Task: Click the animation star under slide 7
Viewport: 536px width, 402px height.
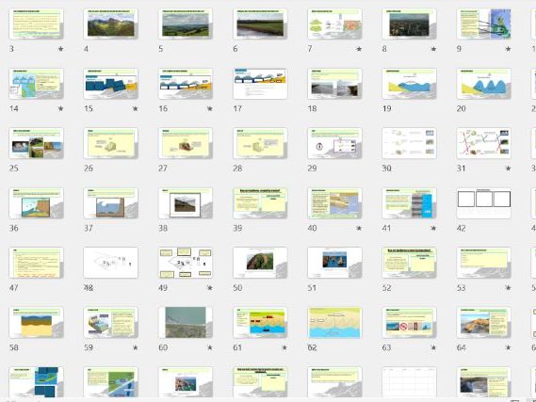Action: tap(359, 49)
